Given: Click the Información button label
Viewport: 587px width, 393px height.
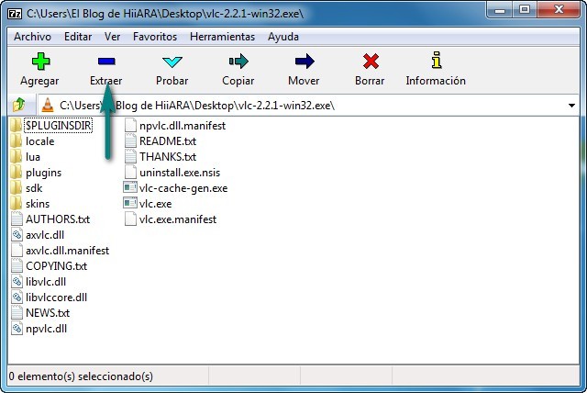Looking at the screenshot, I should (436, 81).
